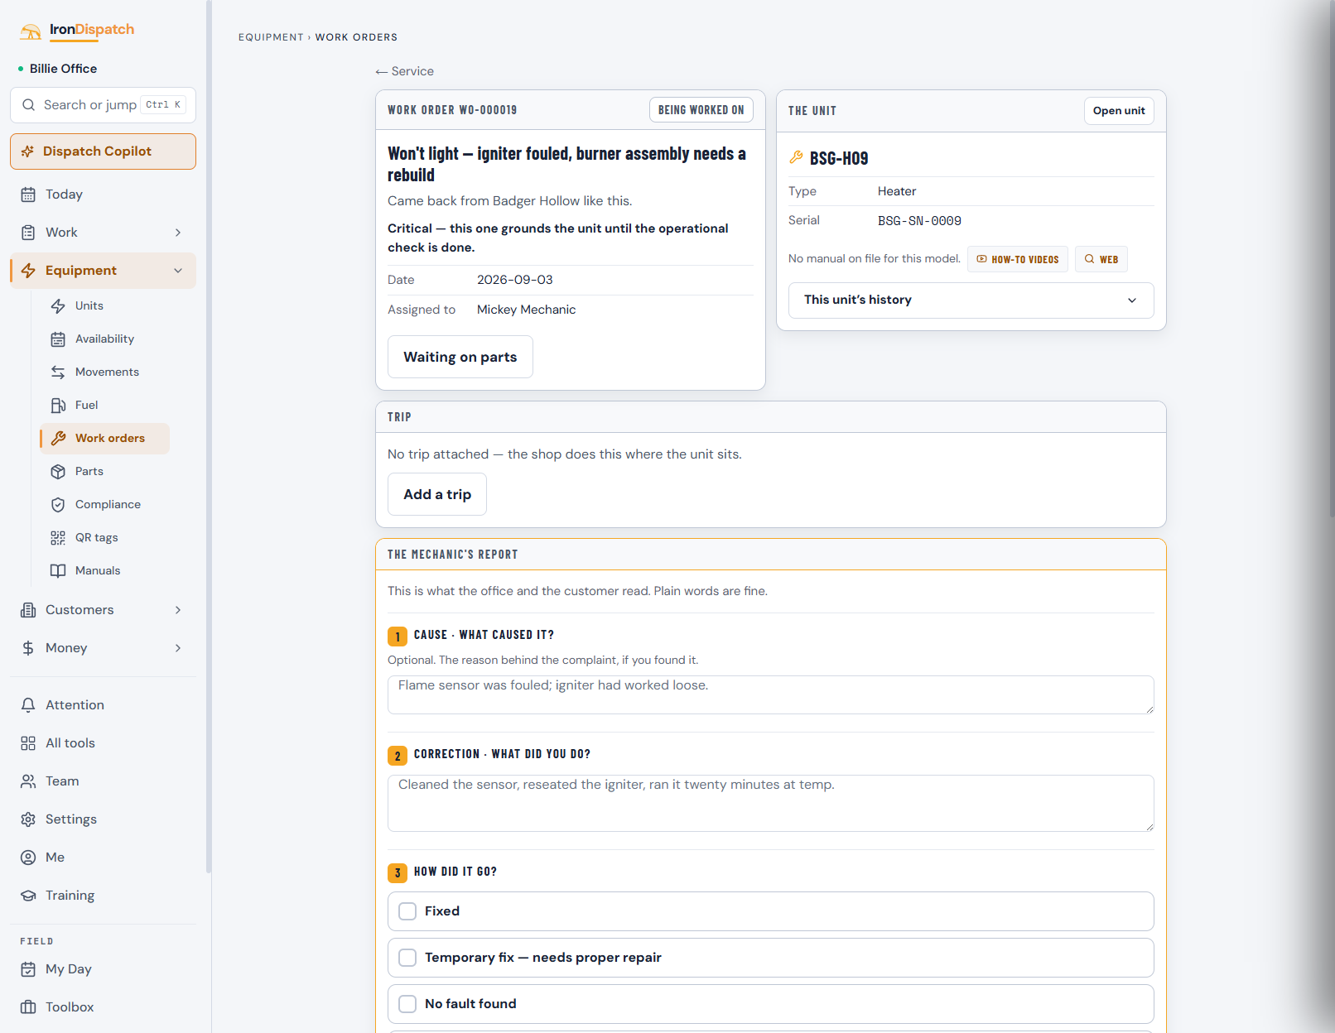Check the Fixed checkbox
Screen dimensions: 1335x1033
point(407,911)
